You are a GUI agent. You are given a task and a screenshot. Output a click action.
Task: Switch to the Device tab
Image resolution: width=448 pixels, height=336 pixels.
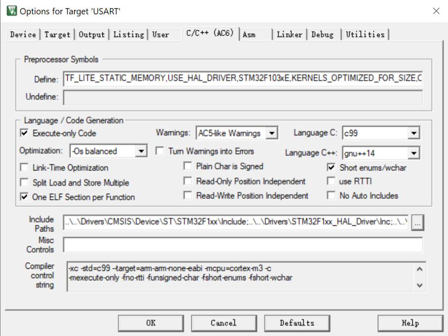(x=23, y=34)
